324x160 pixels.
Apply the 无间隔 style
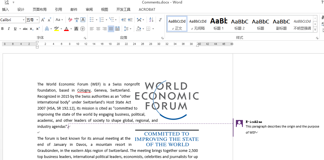198,24
